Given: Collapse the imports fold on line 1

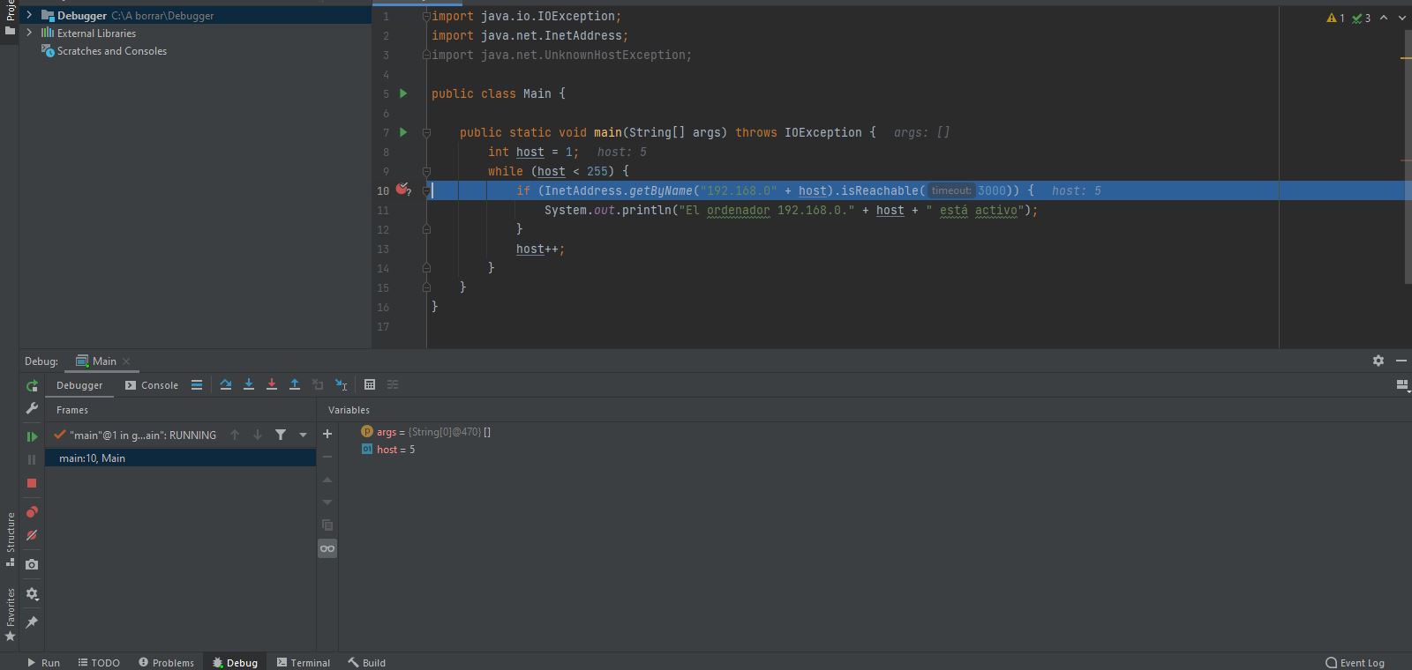Looking at the screenshot, I should [x=426, y=17].
